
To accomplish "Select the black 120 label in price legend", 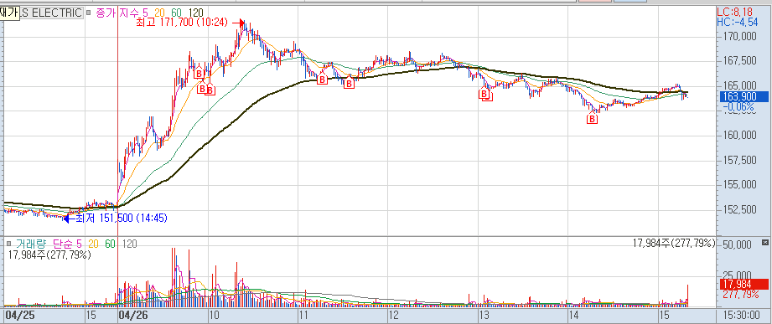I will click(195, 13).
